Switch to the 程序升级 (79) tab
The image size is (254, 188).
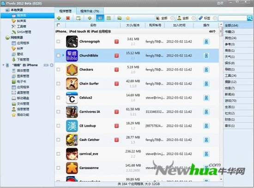[x=90, y=11]
